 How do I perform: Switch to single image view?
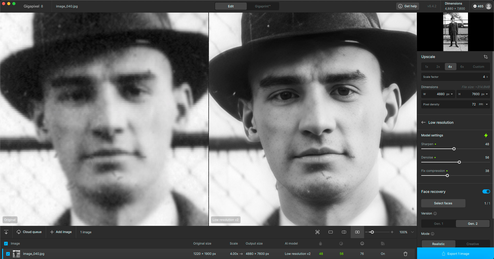click(x=331, y=232)
